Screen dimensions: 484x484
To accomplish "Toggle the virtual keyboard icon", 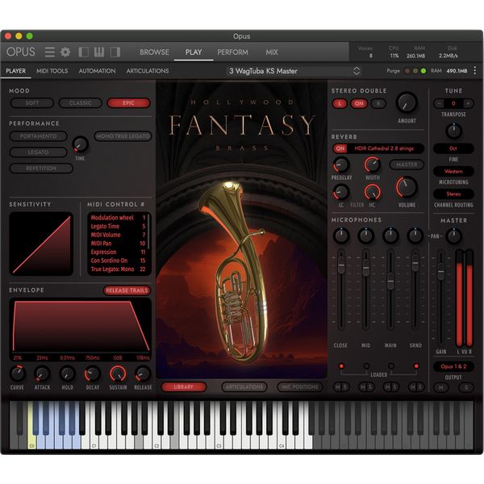I will 99,52.
